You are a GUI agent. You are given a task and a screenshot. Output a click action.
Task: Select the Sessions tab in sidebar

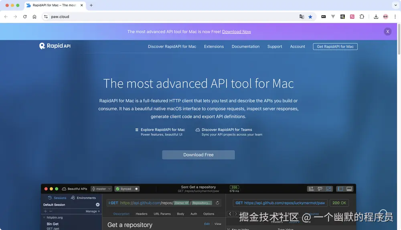click(57, 198)
